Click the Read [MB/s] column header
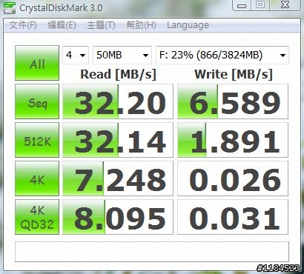The height and width of the screenshot is (274, 304). click(x=119, y=74)
